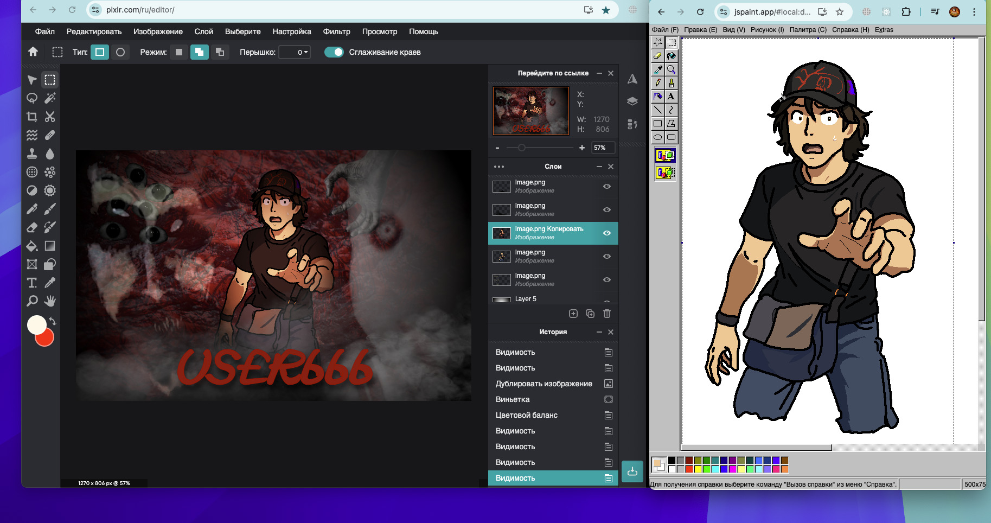This screenshot has height=523, width=991.
Task: Select the Polygon tool in JS Paint
Action: click(x=672, y=124)
